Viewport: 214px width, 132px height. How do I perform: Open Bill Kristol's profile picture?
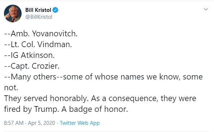coord(13,13)
